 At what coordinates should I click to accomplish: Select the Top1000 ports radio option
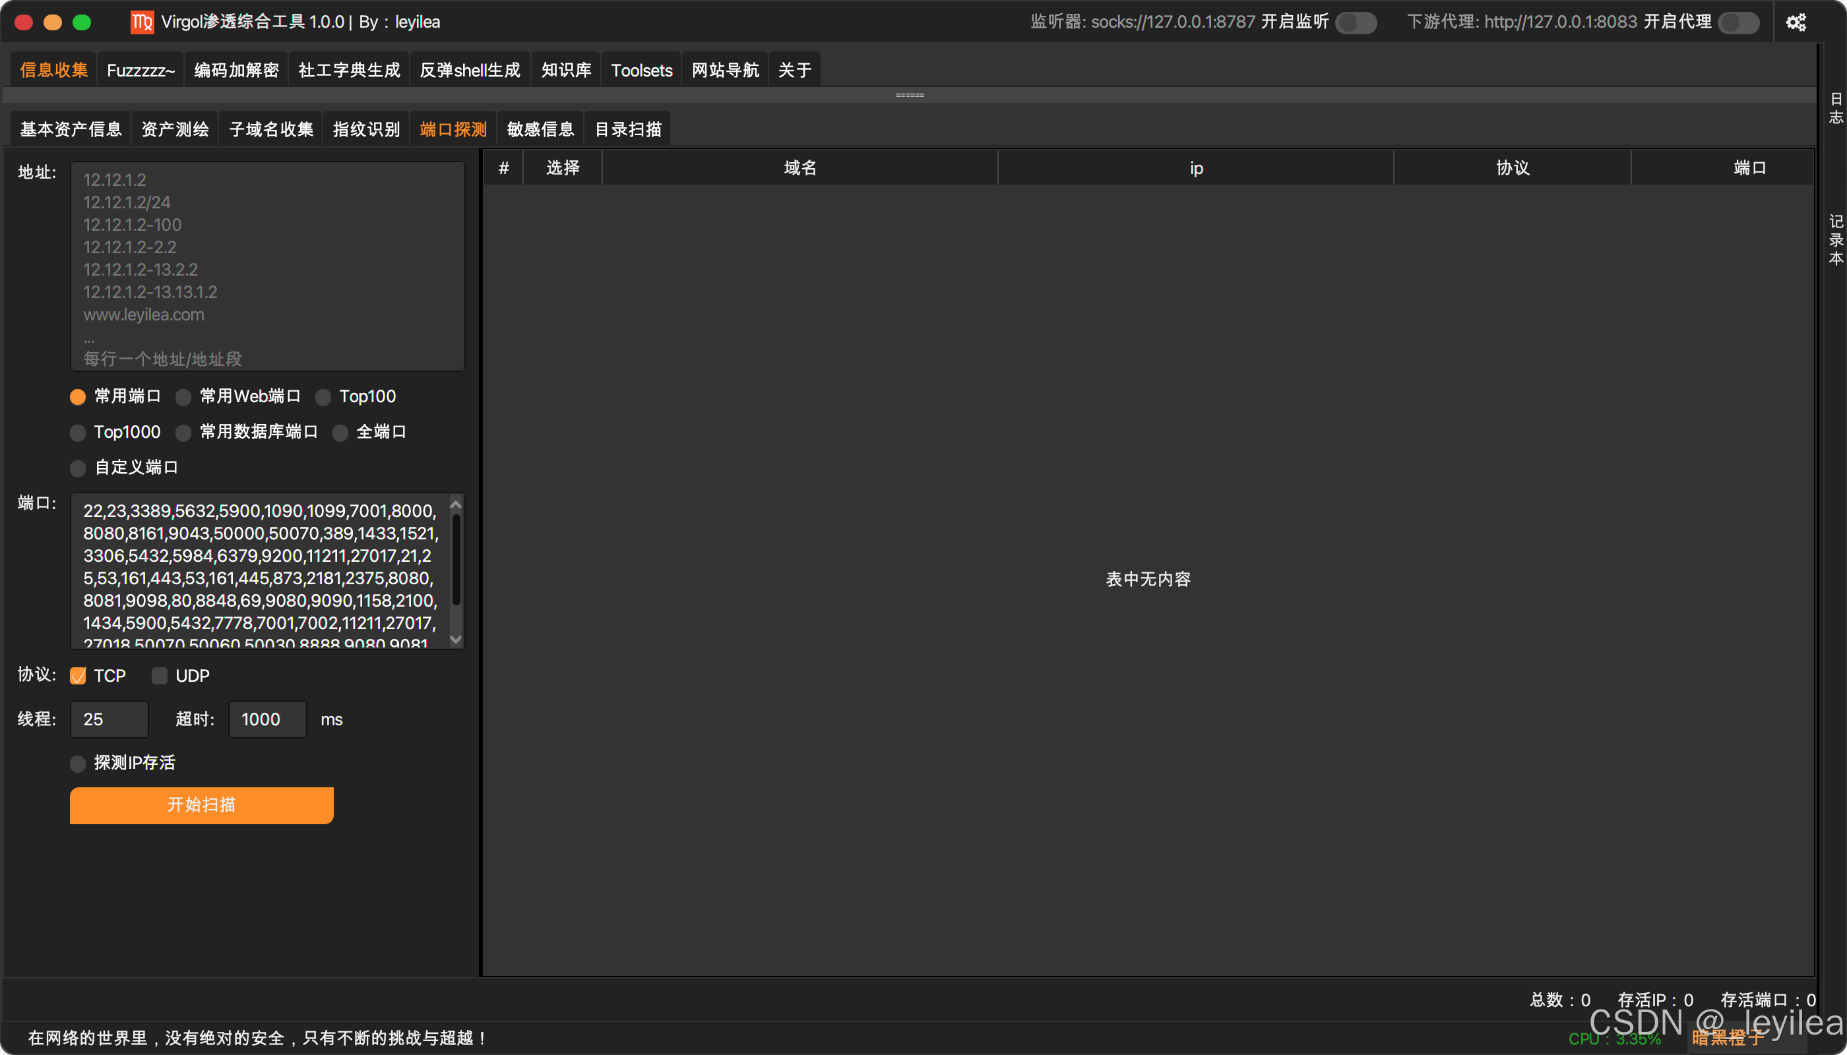coord(78,433)
